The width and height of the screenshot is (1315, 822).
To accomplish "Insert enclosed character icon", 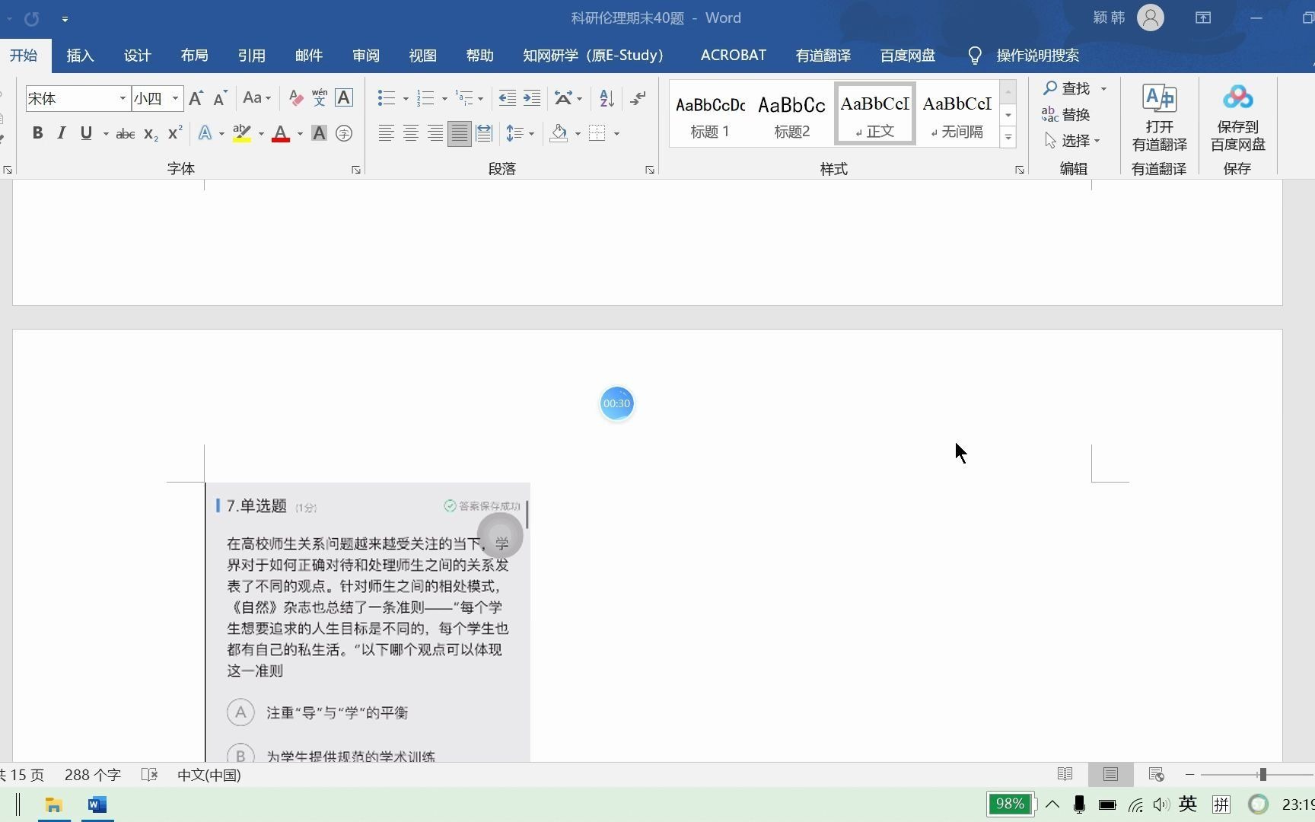I will [344, 133].
